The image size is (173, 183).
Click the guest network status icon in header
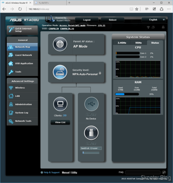pos(153,27)
